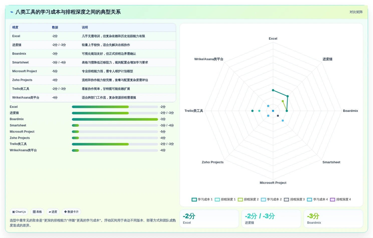
Task: Open the -3分 Boardmix data card
Action: pyautogui.click(x=333, y=219)
